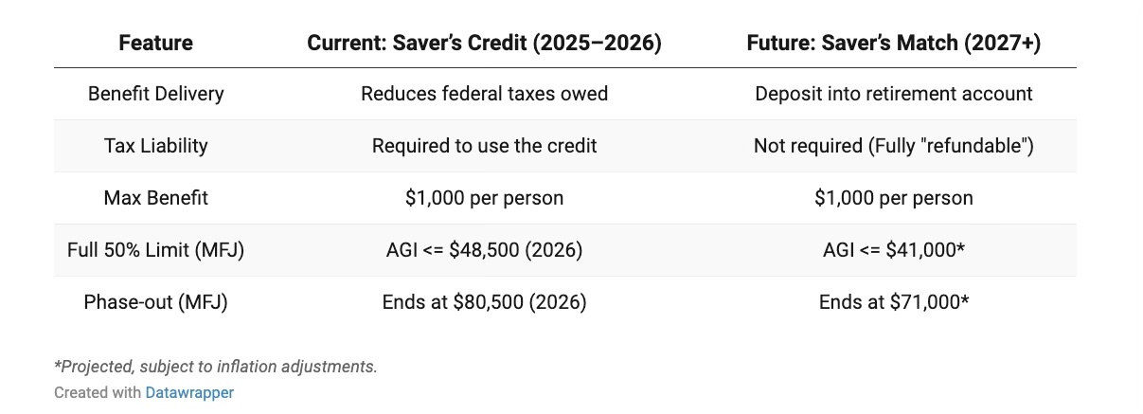This screenshot has width=1143, height=414.
Task: Click the Benefit Delivery row label
Action: pyautogui.click(x=155, y=94)
